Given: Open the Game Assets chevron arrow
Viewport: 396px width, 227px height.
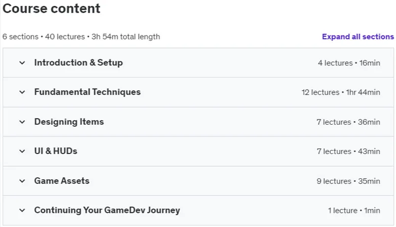Looking at the screenshot, I should click(22, 181).
